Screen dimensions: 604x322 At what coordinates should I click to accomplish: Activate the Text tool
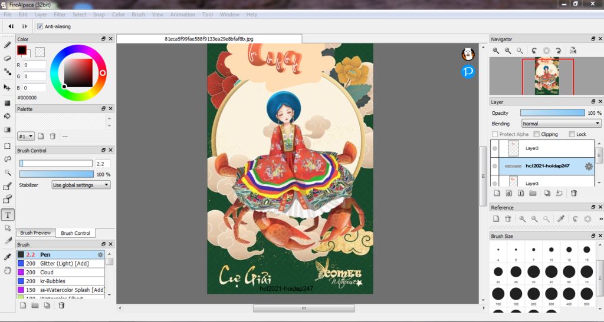click(8, 215)
